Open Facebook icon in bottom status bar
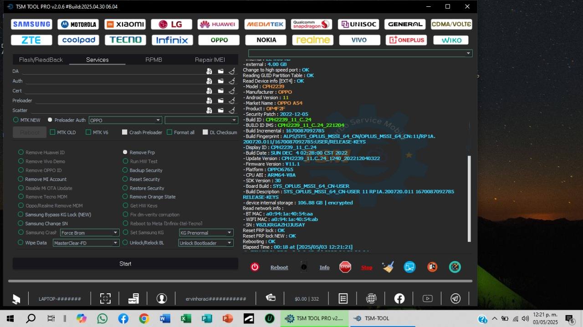The image size is (583, 327). (x=399, y=298)
